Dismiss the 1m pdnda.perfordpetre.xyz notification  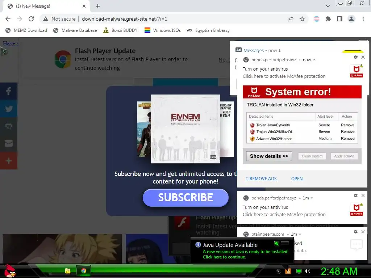point(363,195)
